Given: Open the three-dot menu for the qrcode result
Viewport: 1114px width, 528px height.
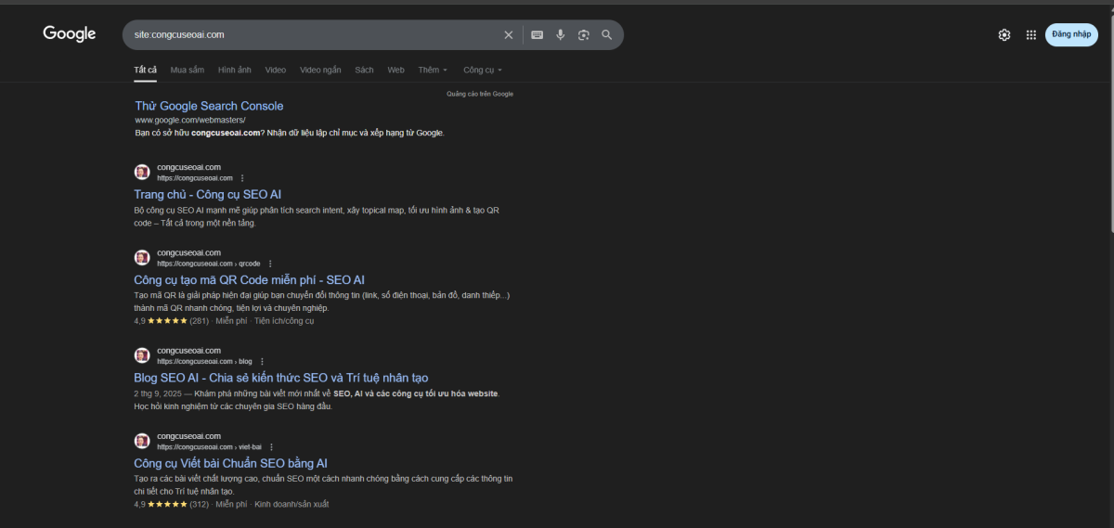Looking at the screenshot, I should tap(270, 264).
